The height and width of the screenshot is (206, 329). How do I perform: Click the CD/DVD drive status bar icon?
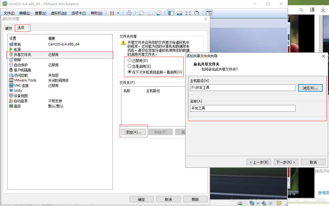pyautogui.click(x=246, y=203)
